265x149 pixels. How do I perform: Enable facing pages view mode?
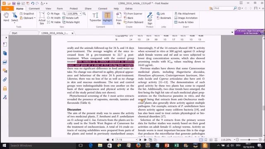pyautogui.click(x=211, y=140)
